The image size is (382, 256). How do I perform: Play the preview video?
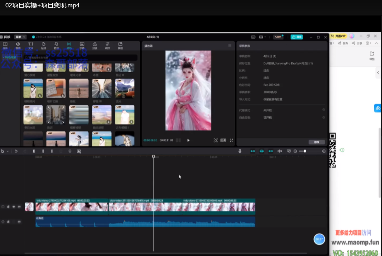coord(188,140)
